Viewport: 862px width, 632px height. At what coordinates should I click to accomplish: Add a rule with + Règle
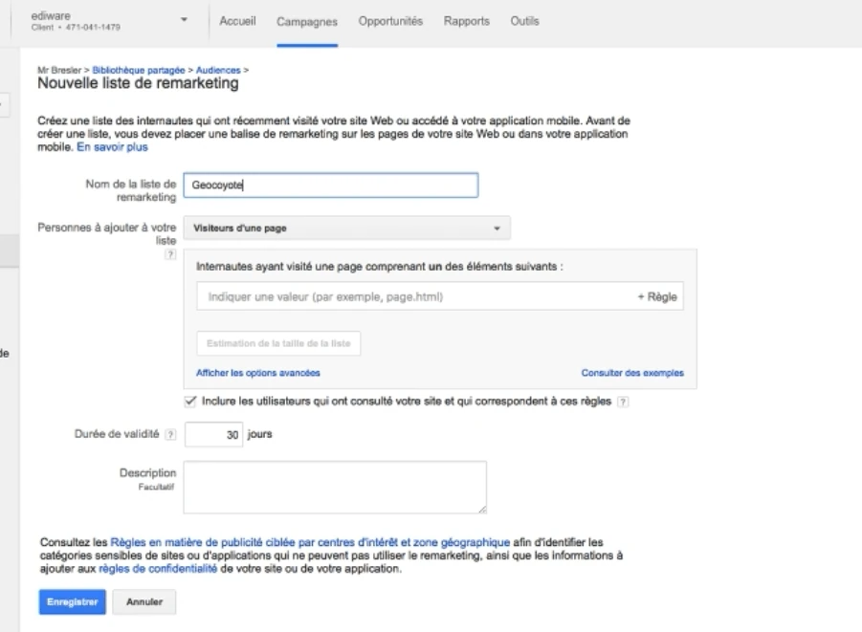point(656,297)
